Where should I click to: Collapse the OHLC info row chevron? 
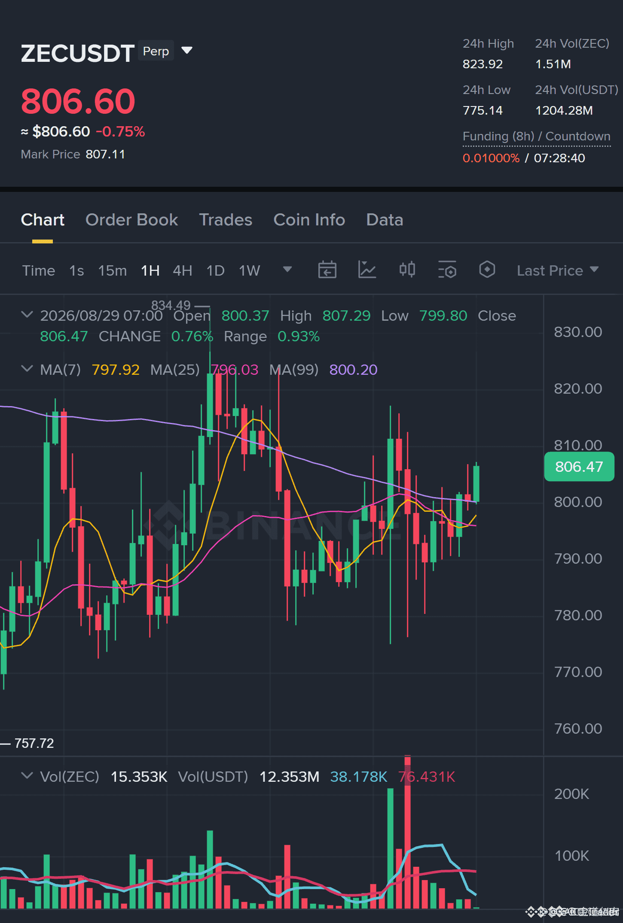[x=27, y=315]
